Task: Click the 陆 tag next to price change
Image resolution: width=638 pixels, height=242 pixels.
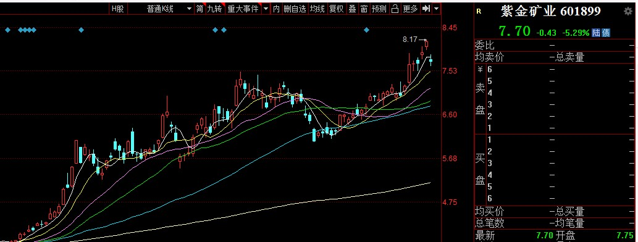Action: coord(596,33)
